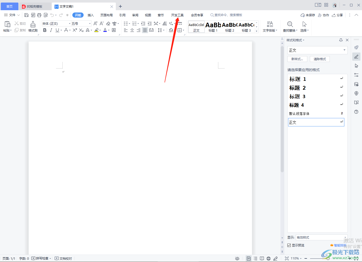Toggle the 显示预览 checkbox
The height and width of the screenshot is (262, 362).
289,245
